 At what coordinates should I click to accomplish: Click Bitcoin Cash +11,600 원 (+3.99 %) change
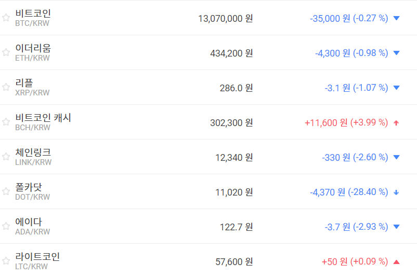(x=346, y=122)
